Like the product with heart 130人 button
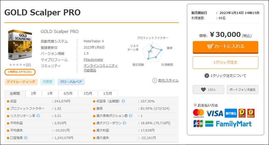This screenshot has height=145, width=269. [x=208, y=90]
